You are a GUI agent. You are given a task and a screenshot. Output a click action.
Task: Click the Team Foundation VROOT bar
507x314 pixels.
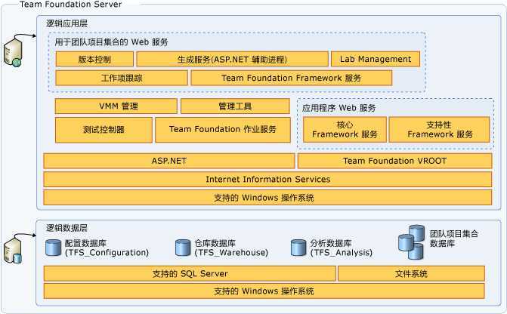[395, 161]
